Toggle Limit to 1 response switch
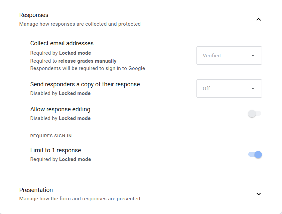 pyautogui.click(x=255, y=155)
